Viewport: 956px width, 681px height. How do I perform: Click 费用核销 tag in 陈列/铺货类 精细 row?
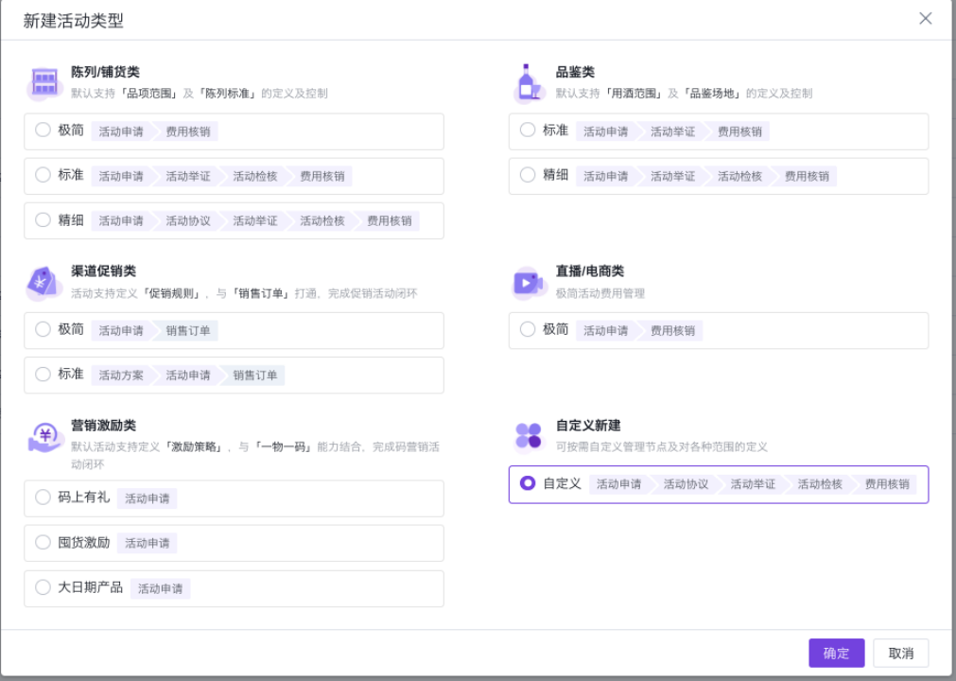(x=389, y=220)
